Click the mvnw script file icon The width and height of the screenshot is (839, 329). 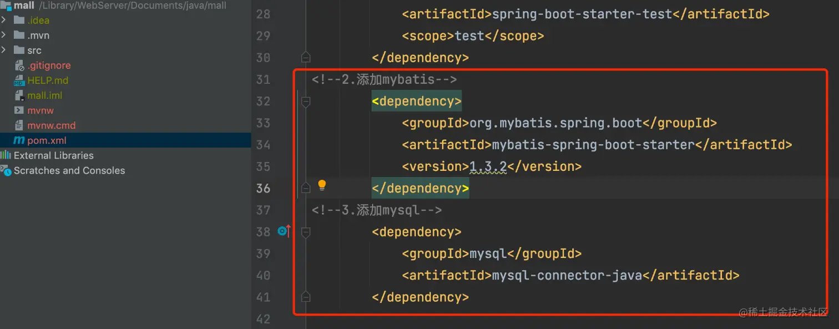(x=19, y=110)
